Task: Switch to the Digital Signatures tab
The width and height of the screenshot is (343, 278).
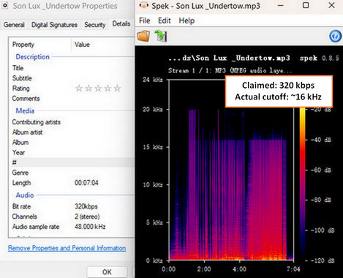Action: pyautogui.click(x=54, y=25)
